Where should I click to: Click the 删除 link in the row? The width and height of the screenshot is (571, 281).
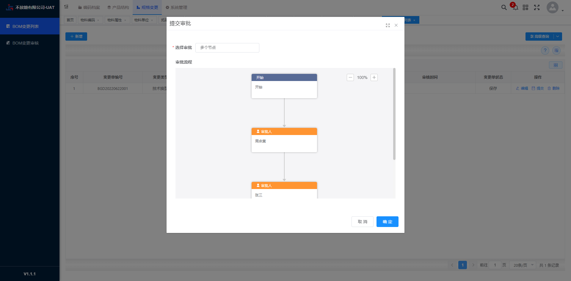click(x=553, y=88)
